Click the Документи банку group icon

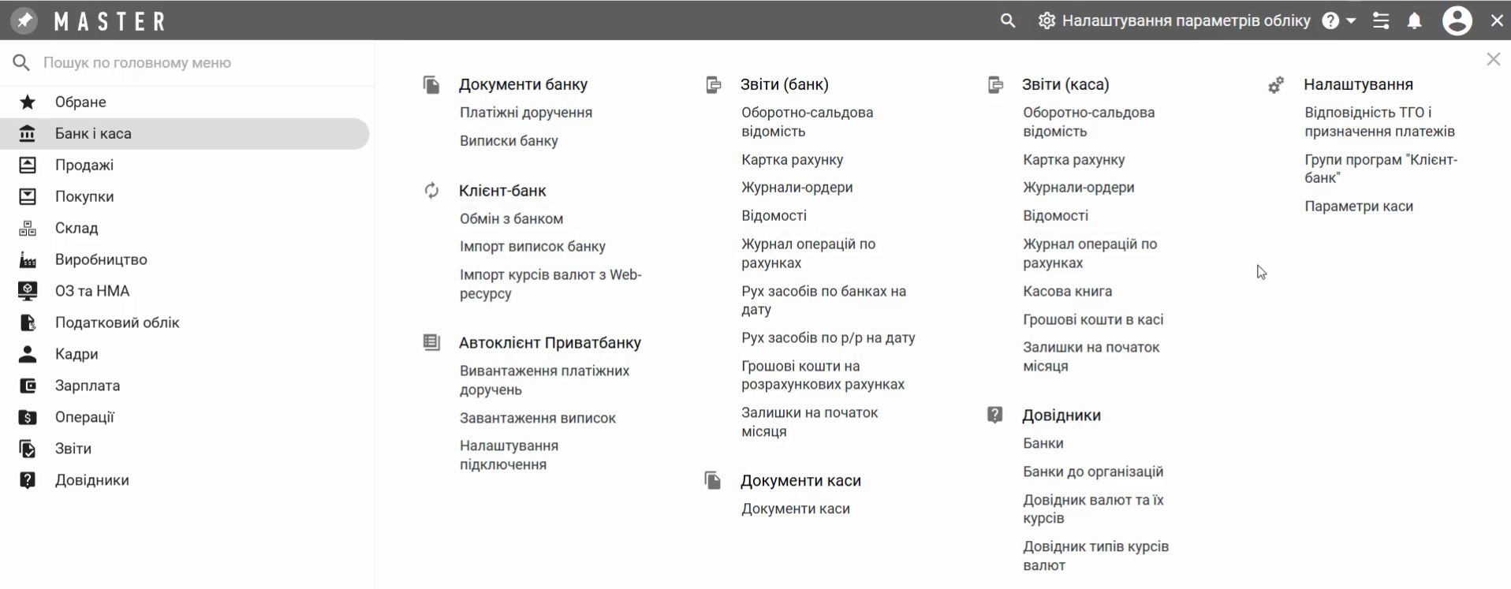(x=431, y=84)
